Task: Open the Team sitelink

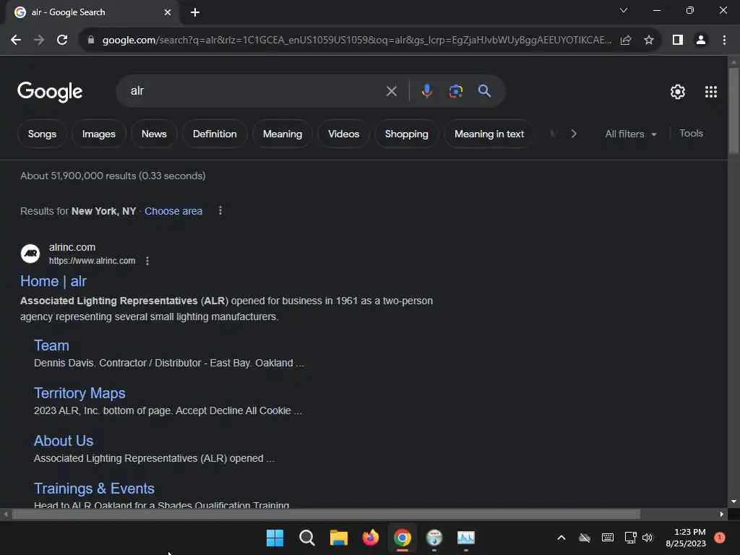Action: point(51,345)
